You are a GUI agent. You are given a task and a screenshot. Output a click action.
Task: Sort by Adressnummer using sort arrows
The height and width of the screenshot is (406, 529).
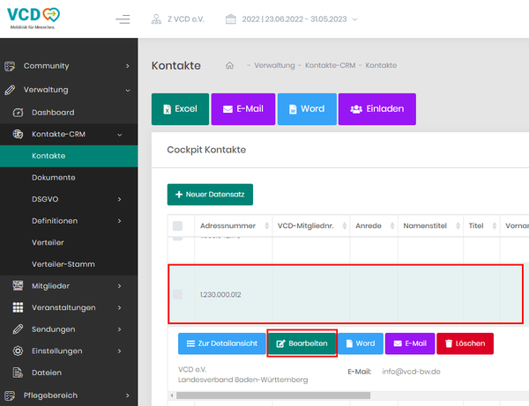click(x=267, y=225)
